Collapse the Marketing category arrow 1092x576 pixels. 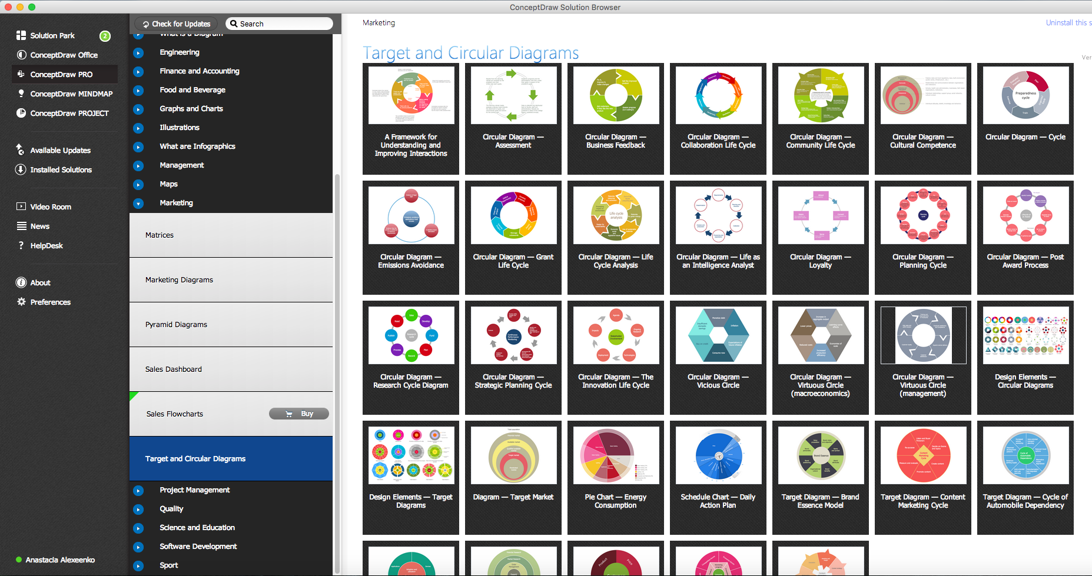pos(138,204)
